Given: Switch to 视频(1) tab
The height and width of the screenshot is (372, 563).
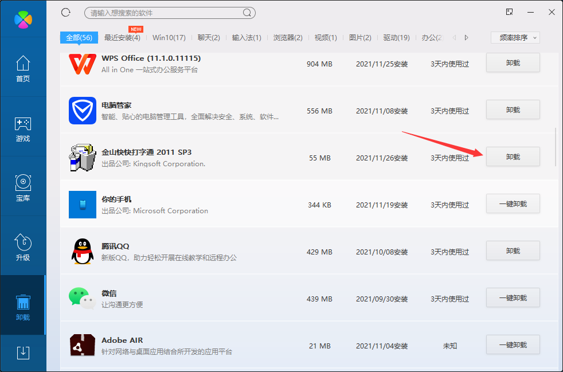Looking at the screenshot, I should [x=326, y=38].
